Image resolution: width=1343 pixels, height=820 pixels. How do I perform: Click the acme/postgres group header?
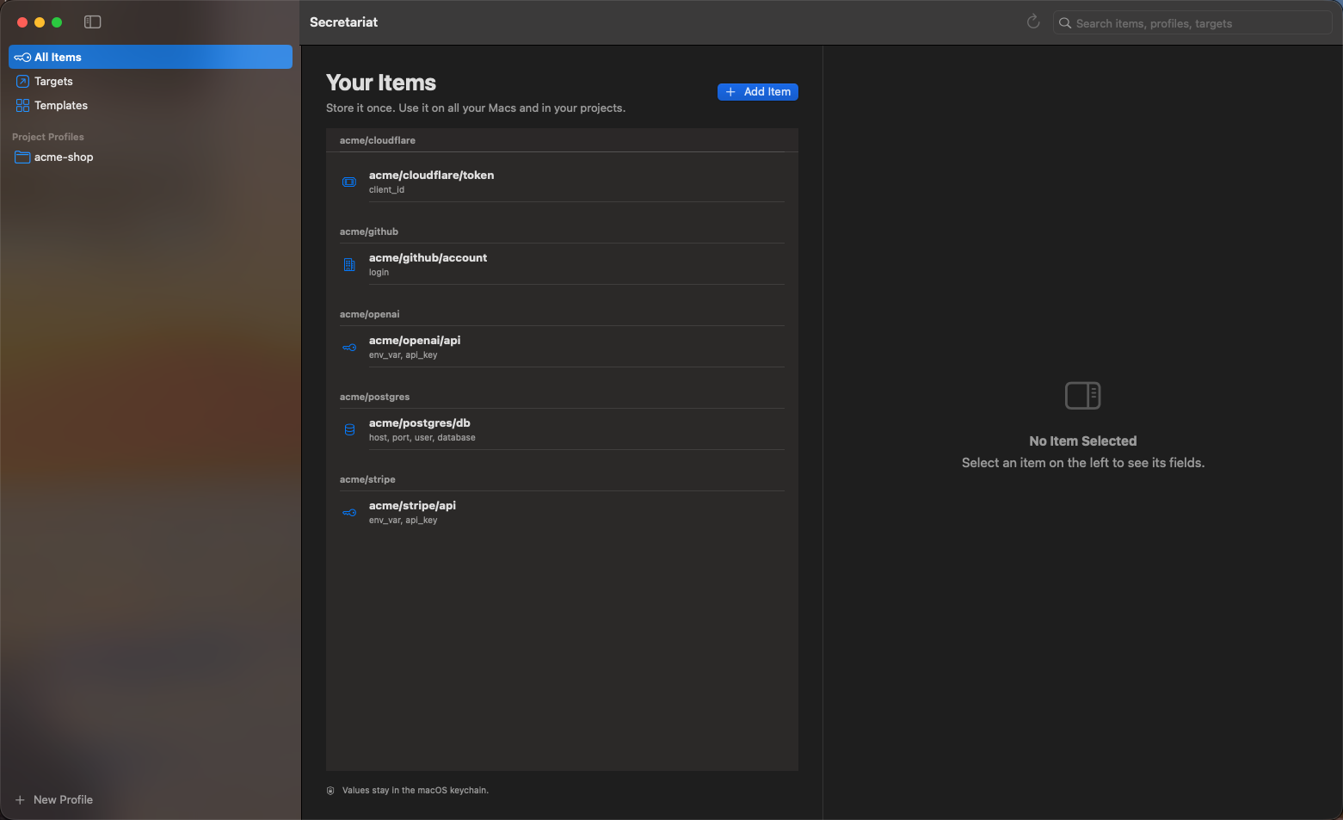click(x=375, y=398)
